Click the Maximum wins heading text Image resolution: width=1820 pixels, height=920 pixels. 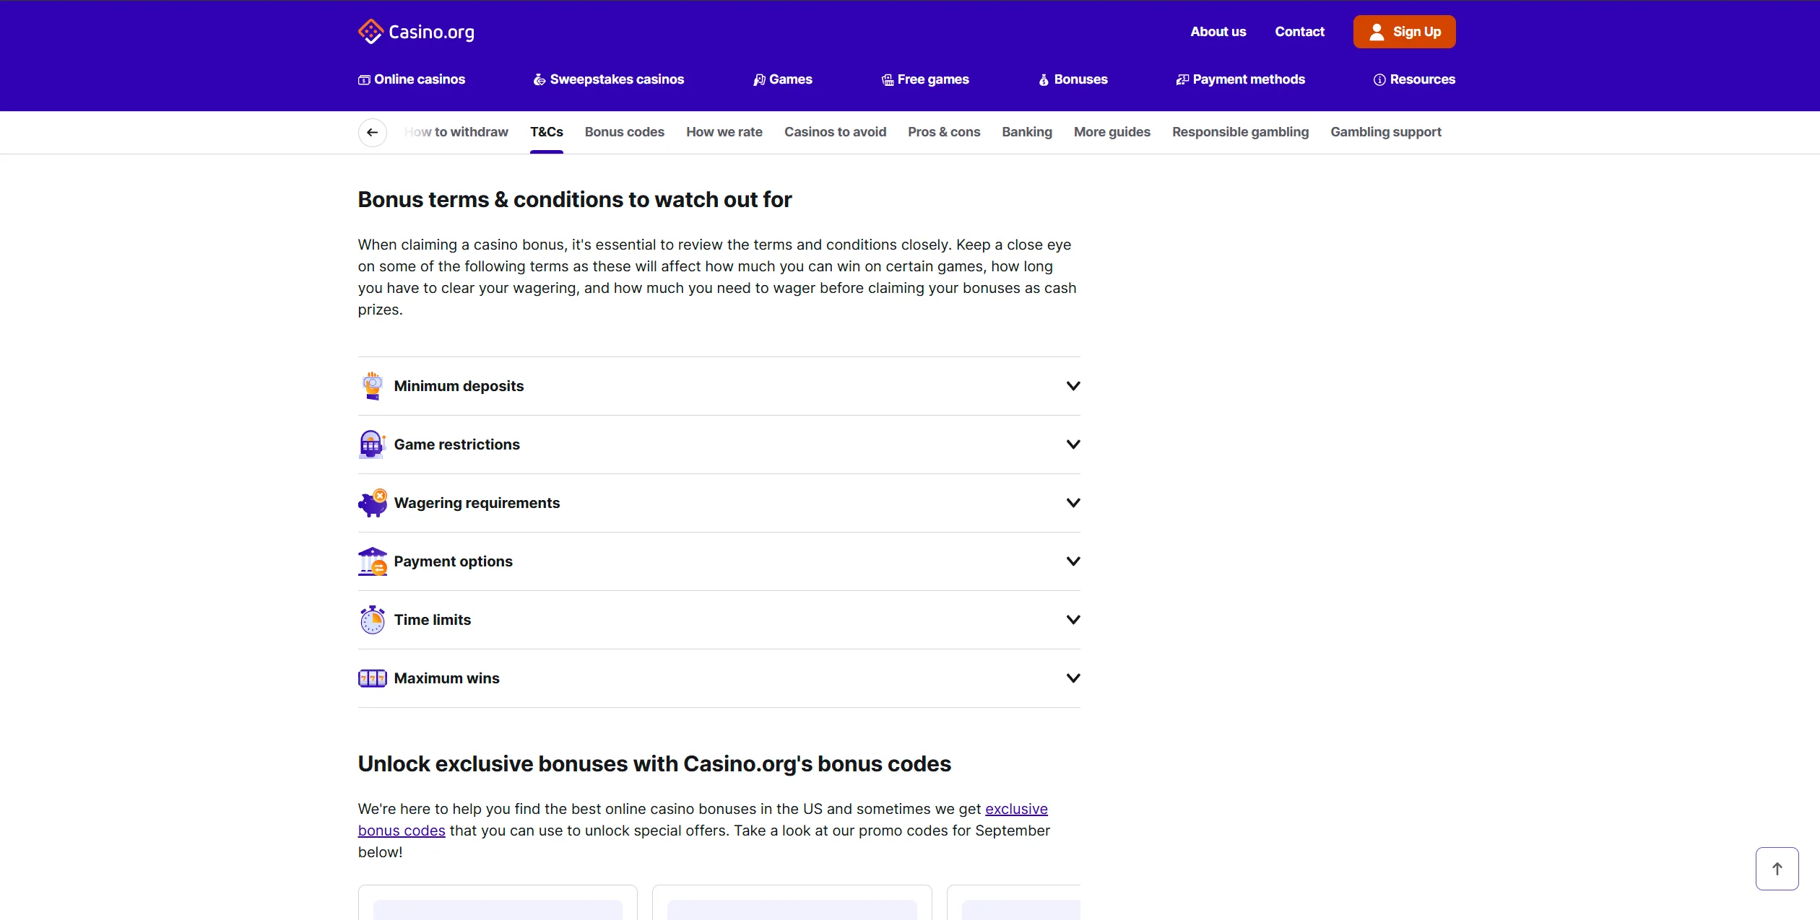[x=447, y=678]
